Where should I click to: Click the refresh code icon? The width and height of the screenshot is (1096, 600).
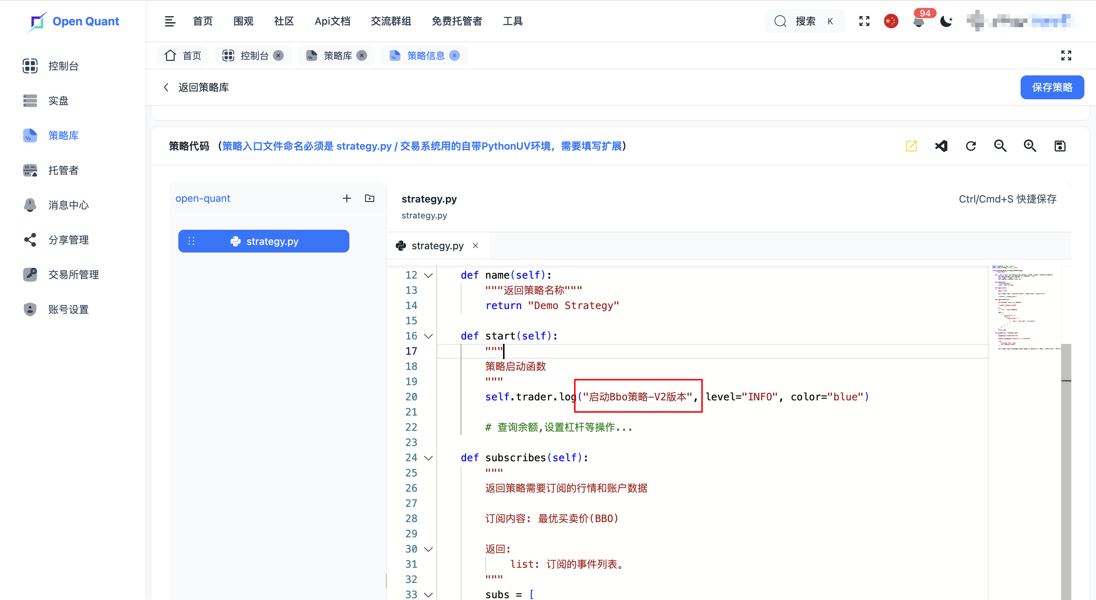(x=971, y=146)
